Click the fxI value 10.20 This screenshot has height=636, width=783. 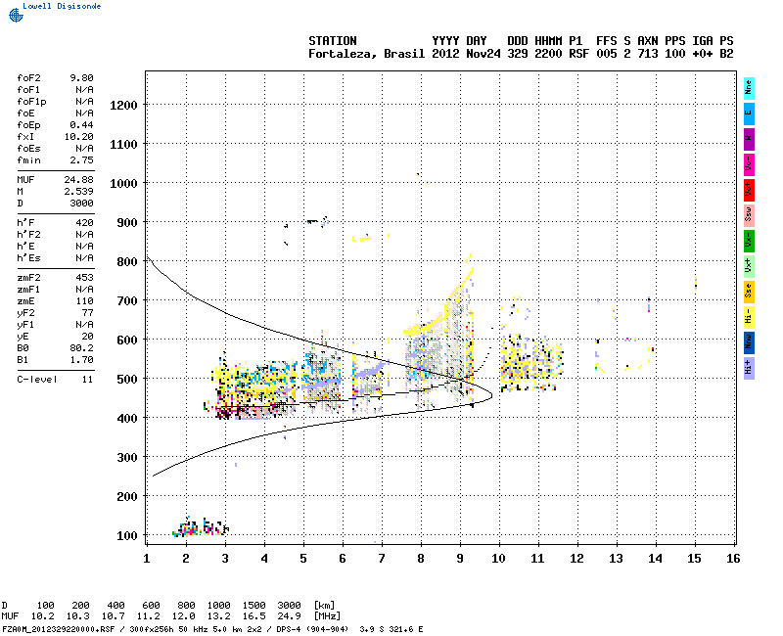79,137
